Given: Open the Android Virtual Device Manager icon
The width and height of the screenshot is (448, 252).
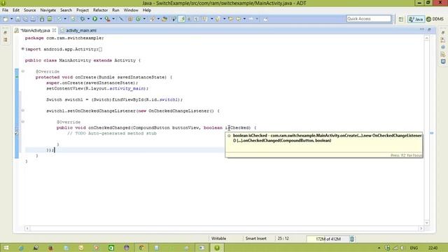Looking at the screenshot, I should point(50,19).
